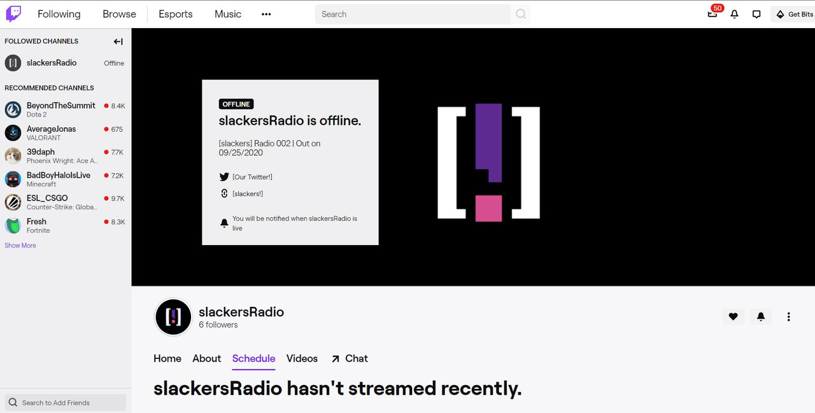The width and height of the screenshot is (815, 413).
Task: Open channel options three-dot menu
Action: click(x=789, y=316)
